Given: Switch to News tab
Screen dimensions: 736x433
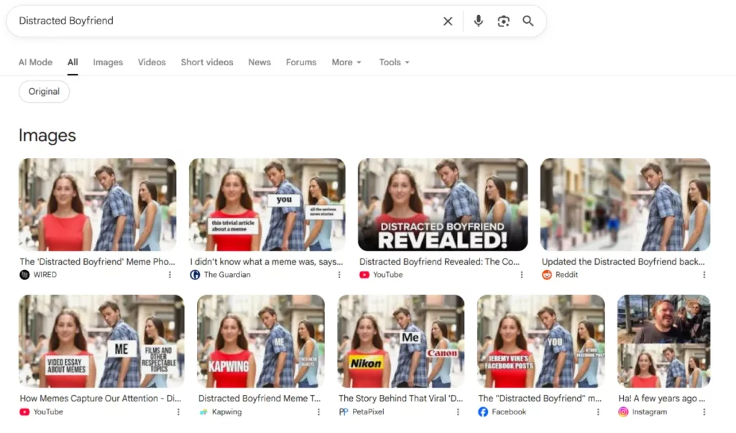Looking at the screenshot, I should (x=259, y=62).
